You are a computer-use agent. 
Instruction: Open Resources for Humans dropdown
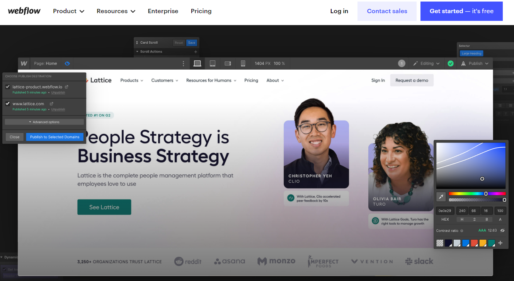tap(211, 80)
